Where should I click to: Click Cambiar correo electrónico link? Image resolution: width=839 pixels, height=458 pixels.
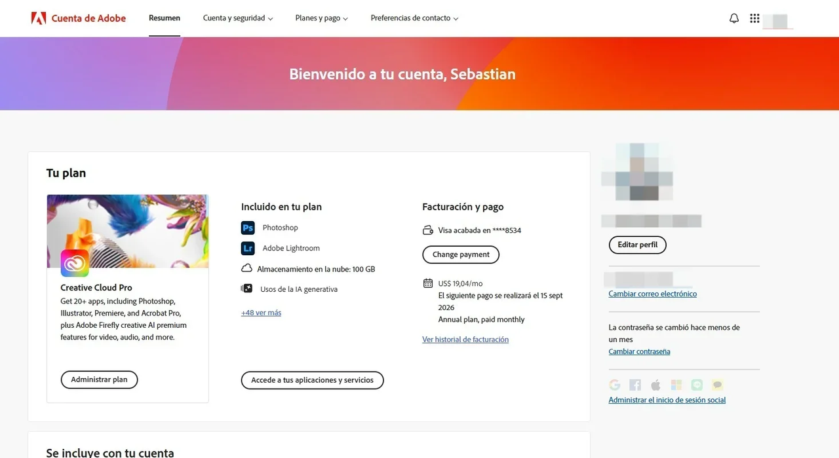click(652, 294)
